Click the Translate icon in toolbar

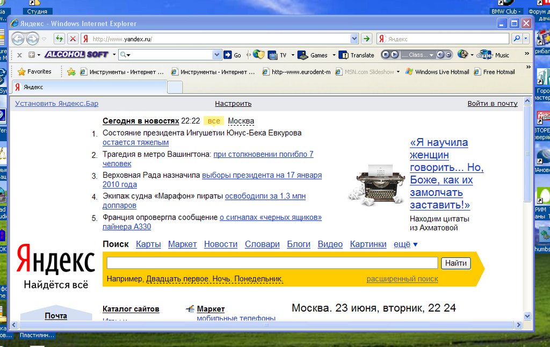(343, 55)
